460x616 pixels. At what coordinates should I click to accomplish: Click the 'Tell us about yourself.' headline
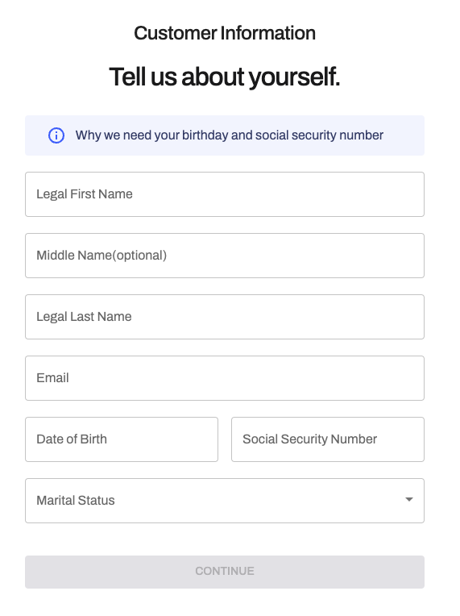[x=225, y=77]
